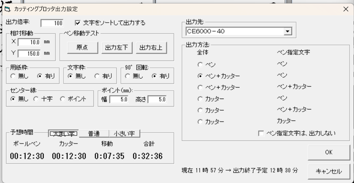Close the カッティングプロッタ出力設定 dialog

tap(346, 9)
